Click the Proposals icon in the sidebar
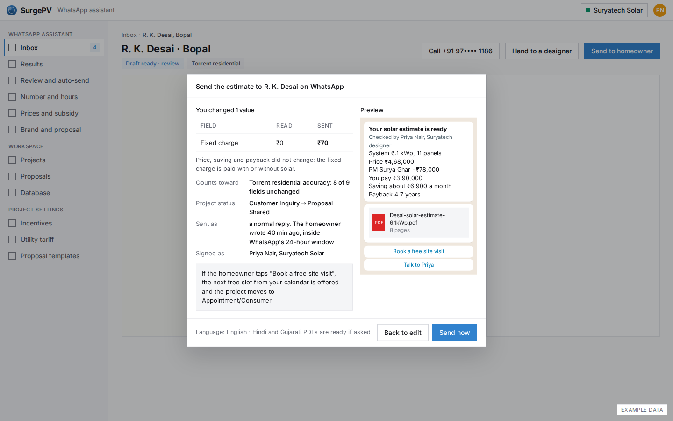 tap(12, 176)
